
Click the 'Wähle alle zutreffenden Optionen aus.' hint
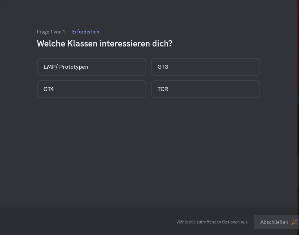[x=212, y=222]
